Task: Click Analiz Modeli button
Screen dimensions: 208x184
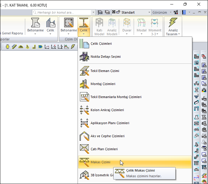Action: 112,27
